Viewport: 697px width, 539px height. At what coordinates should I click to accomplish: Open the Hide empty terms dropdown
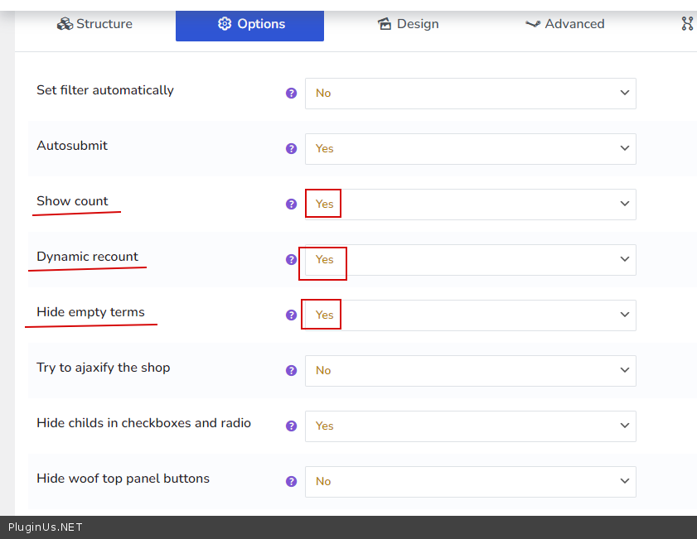tap(470, 315)
